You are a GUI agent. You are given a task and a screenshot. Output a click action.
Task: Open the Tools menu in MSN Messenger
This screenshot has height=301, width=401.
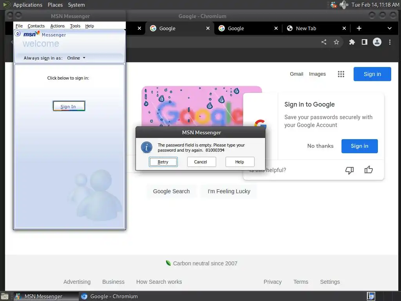[75, 26]
